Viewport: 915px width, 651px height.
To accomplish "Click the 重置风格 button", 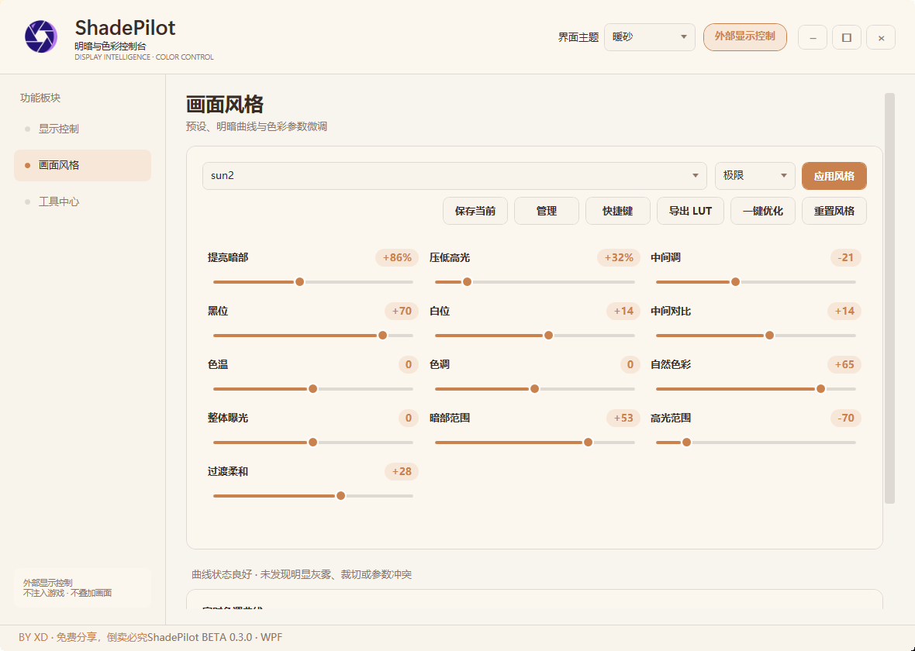I will 834,211.
